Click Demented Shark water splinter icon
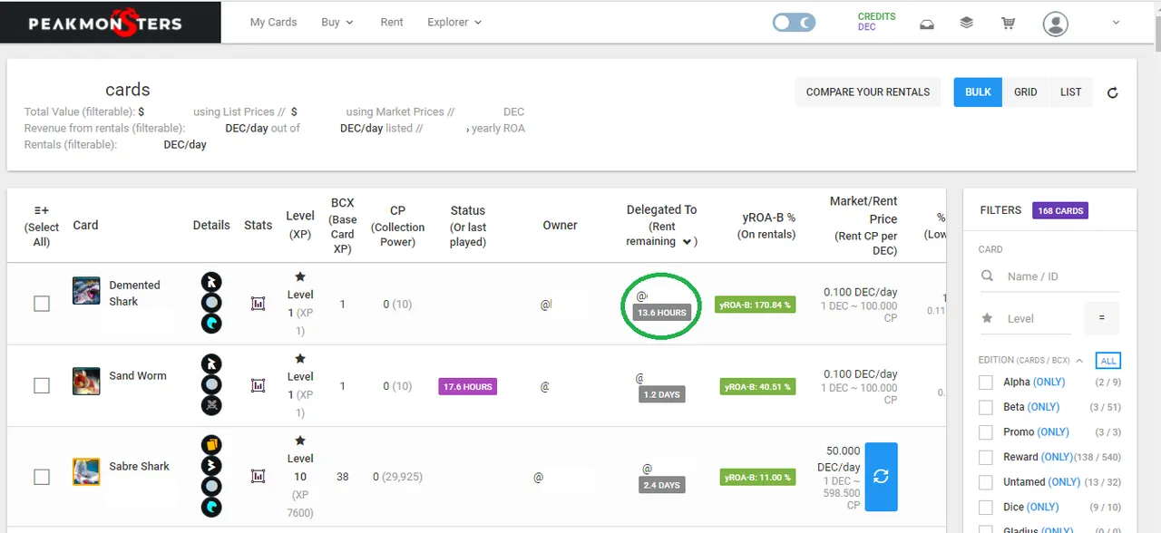1161x533 pixels. (x=211, y=323)
